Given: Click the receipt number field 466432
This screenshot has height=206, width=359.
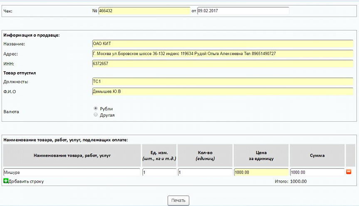Looking at the screenshot, I should coord(144,11).
